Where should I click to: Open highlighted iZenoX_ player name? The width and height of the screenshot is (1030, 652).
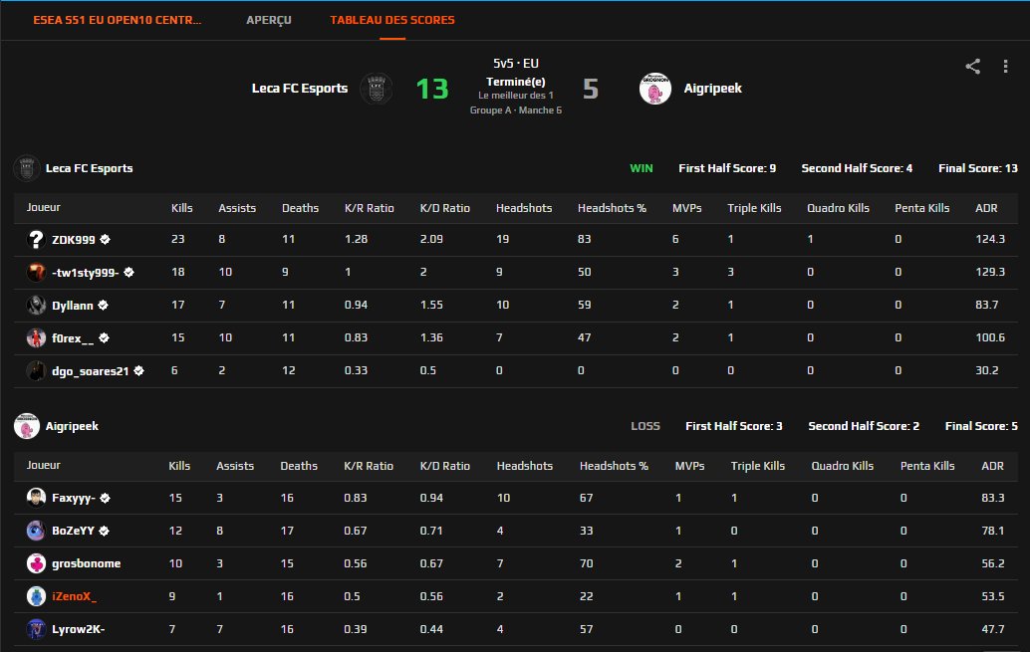pyautogui.click(x=75, y=596)
